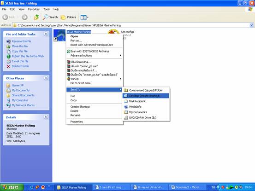Screen dimensions: 255x191
Task: Open the Tools menu
Action: [47, 9]
